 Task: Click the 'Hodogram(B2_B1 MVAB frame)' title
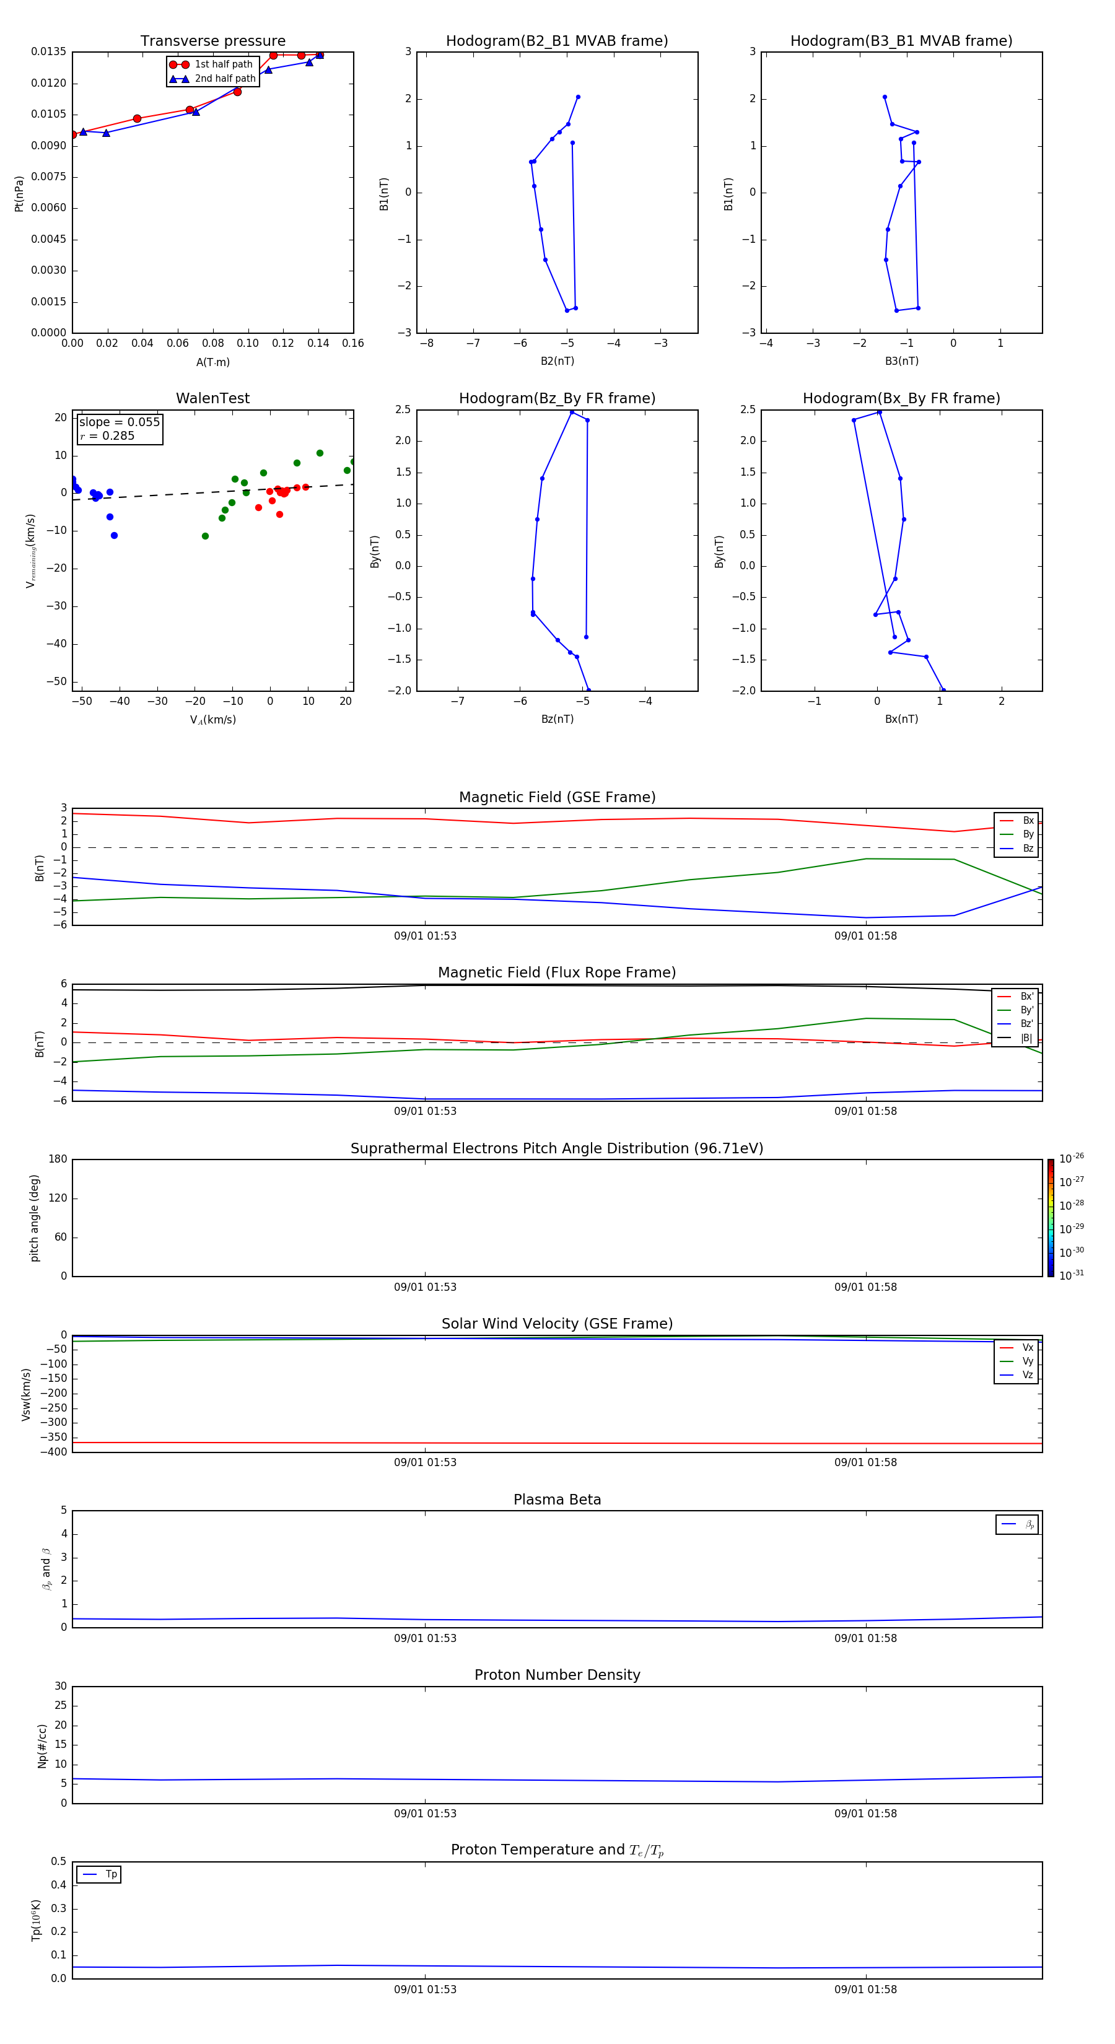557,41
